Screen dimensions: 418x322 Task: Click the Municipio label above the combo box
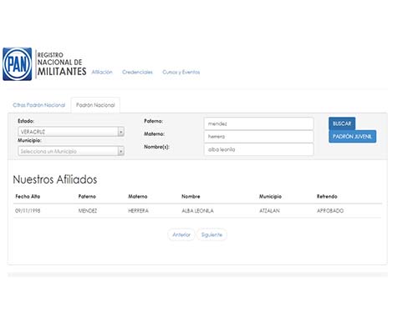(x=29, y=141)
